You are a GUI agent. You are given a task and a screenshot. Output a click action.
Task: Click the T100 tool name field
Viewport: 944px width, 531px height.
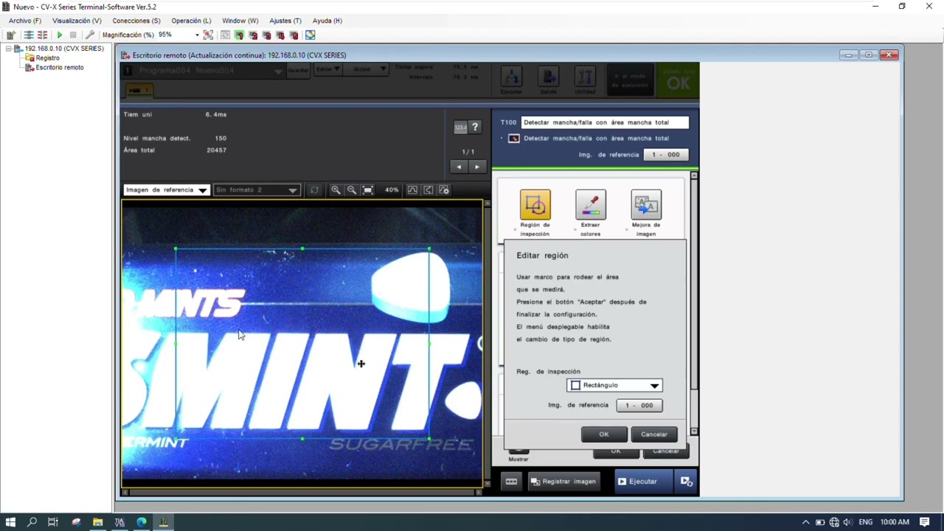pos(605,122)
